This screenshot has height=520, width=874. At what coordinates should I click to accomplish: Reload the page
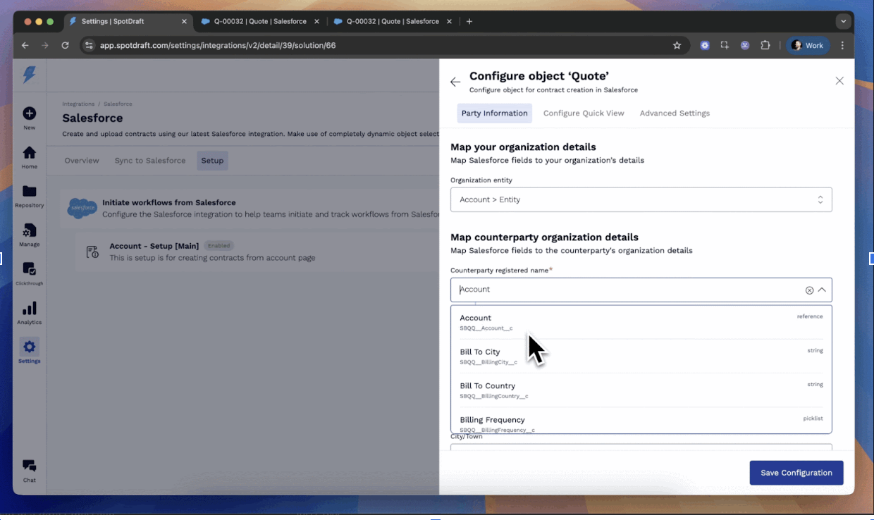point(65,45)
